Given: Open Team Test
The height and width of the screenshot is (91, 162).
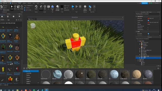Looking at the screenshot, I should tap(90, 8).
